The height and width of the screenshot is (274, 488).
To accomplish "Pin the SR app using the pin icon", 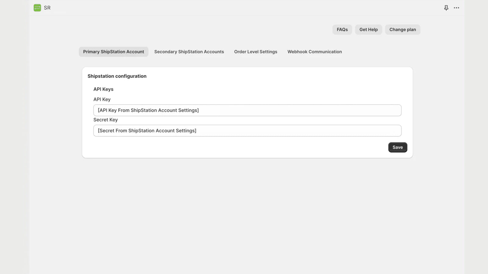I will pyautogui.click(x=446, y=8).
